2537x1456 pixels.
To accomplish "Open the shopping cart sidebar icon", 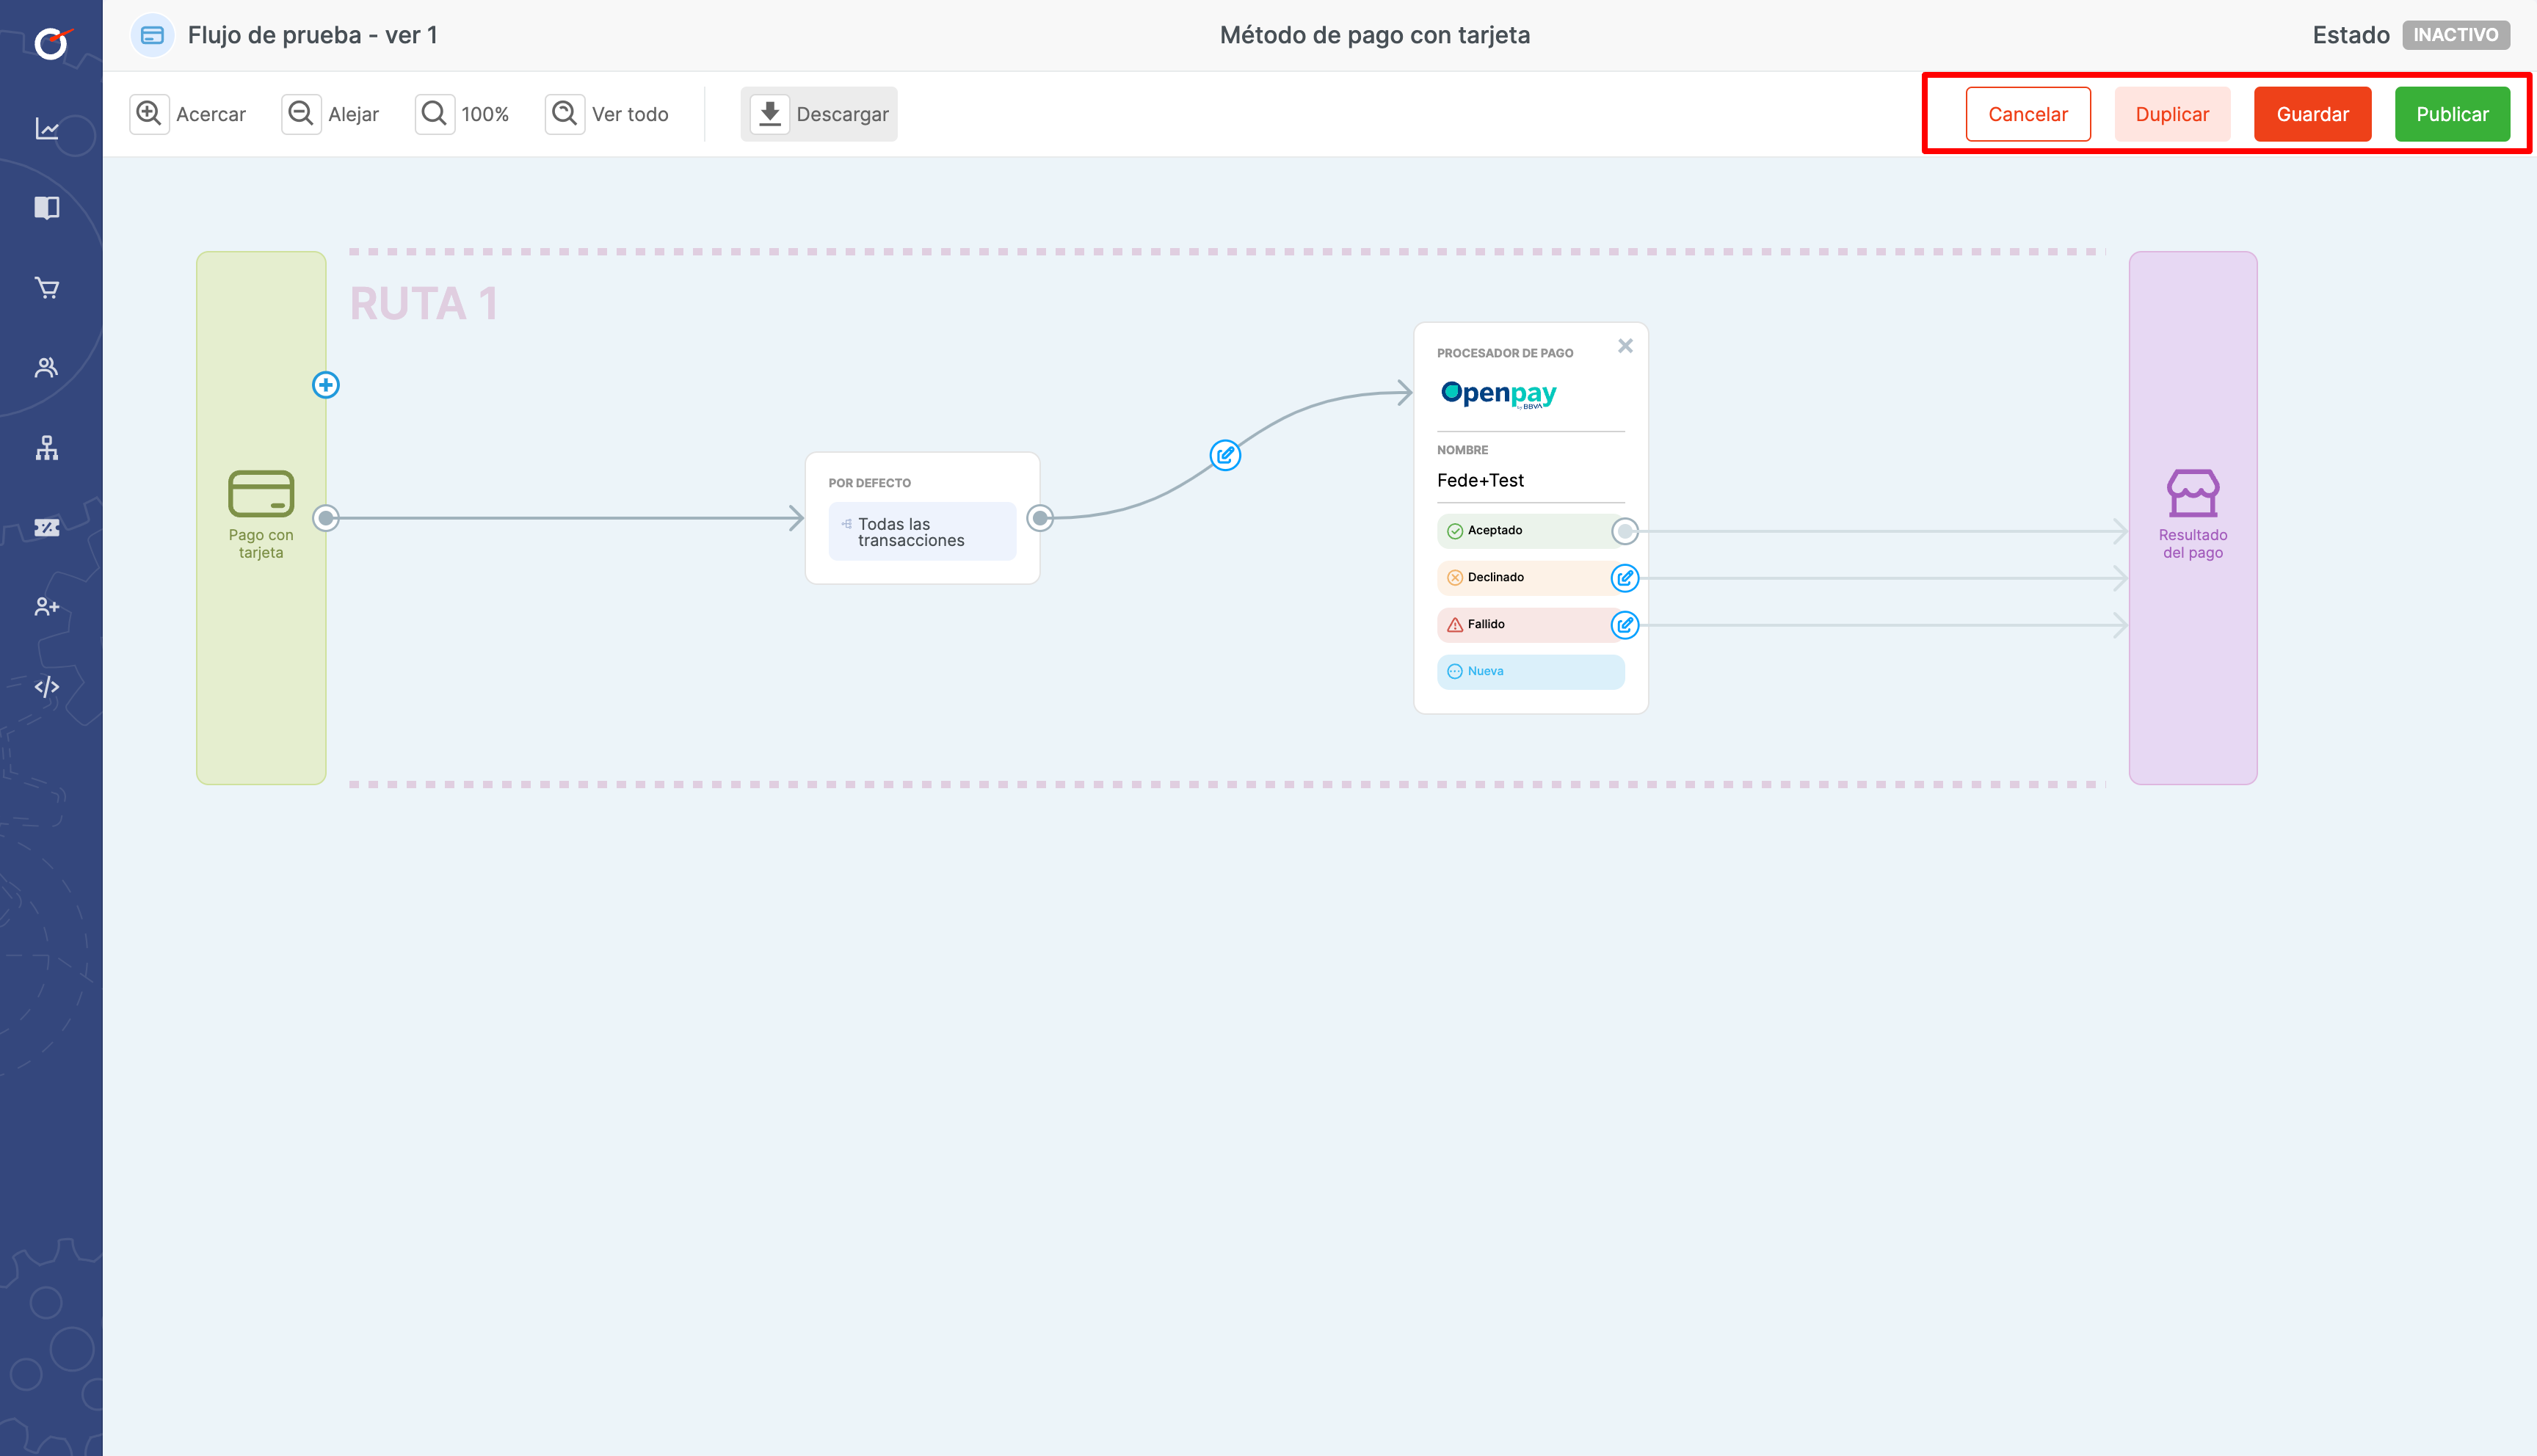I will tap(47, 288).
